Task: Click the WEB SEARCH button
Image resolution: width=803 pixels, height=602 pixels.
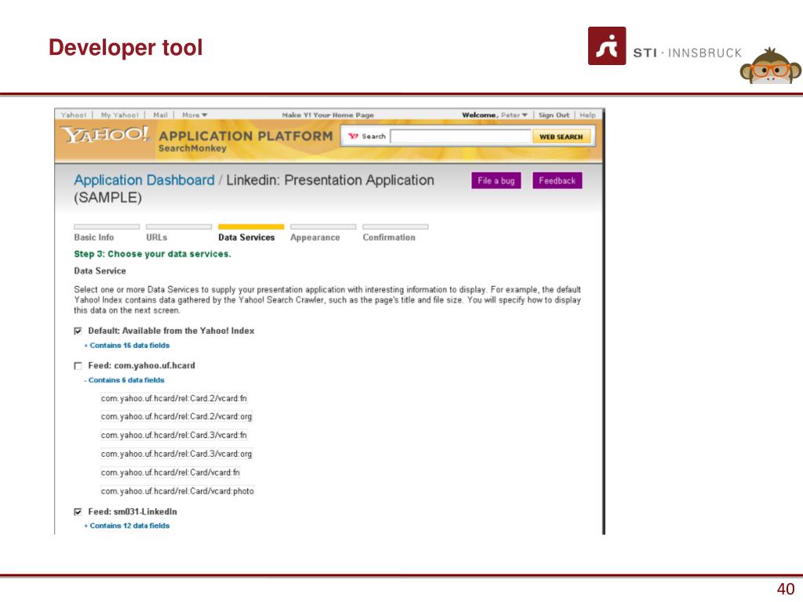Action: coord(561,136)
